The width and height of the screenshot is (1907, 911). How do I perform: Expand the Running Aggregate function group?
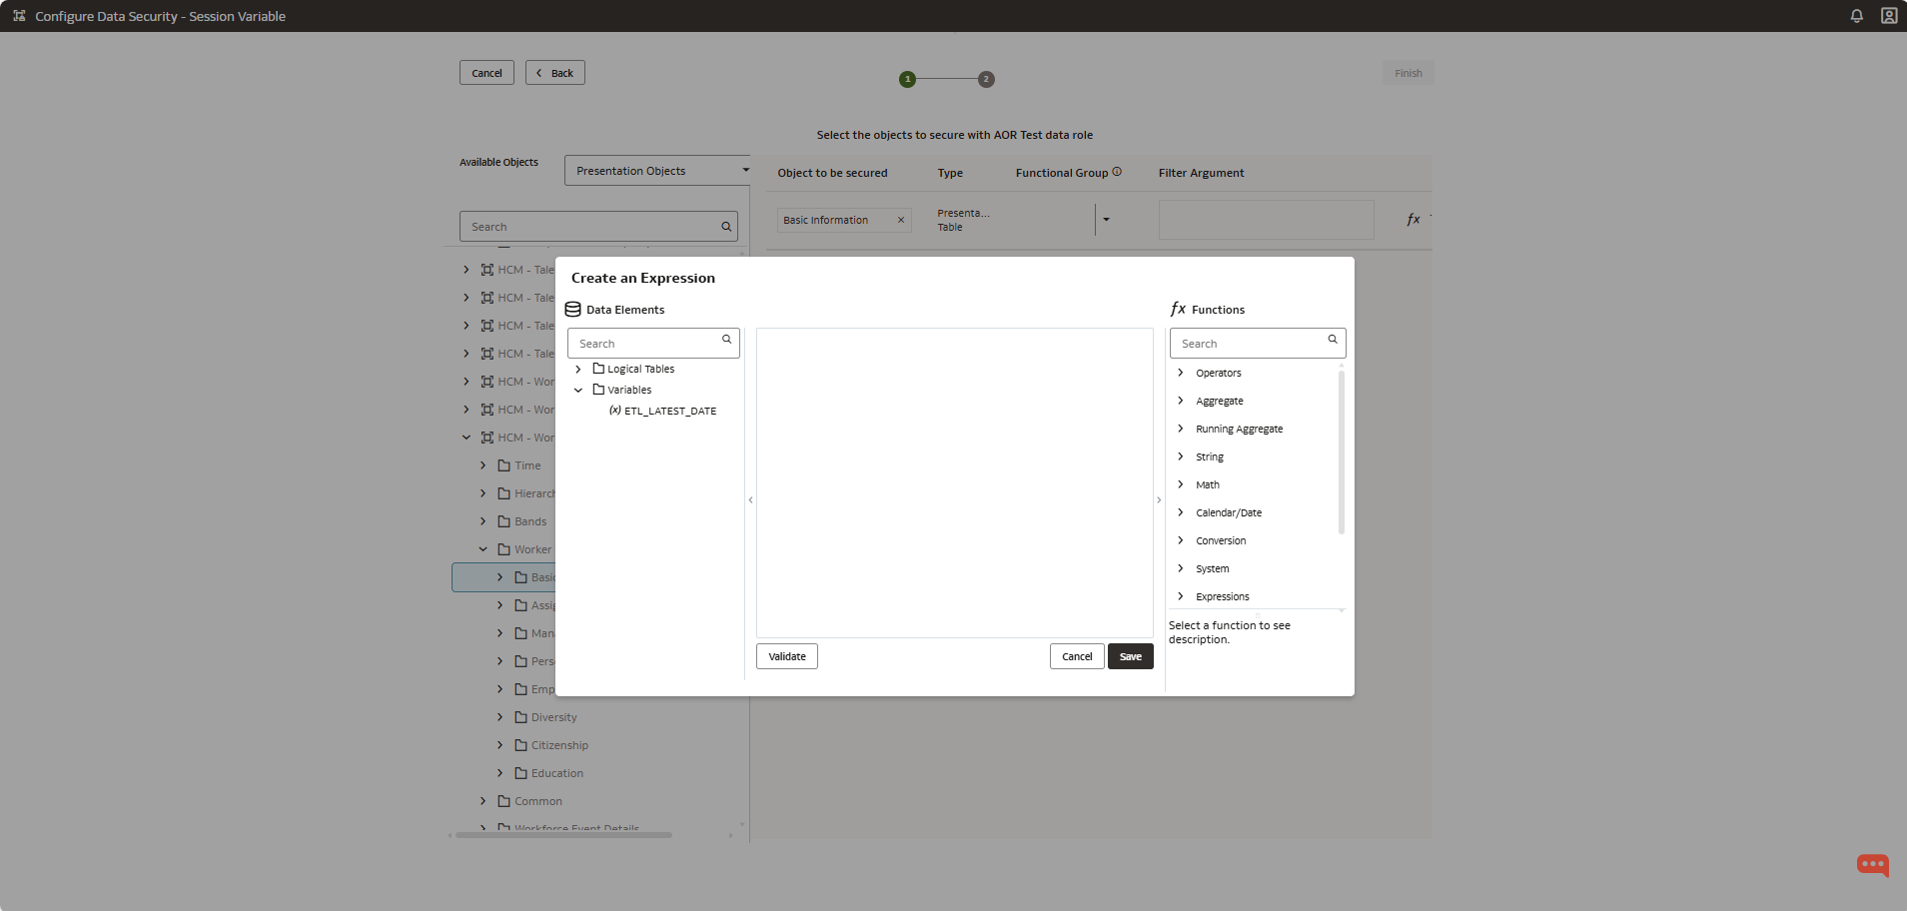coord(1181,429)
